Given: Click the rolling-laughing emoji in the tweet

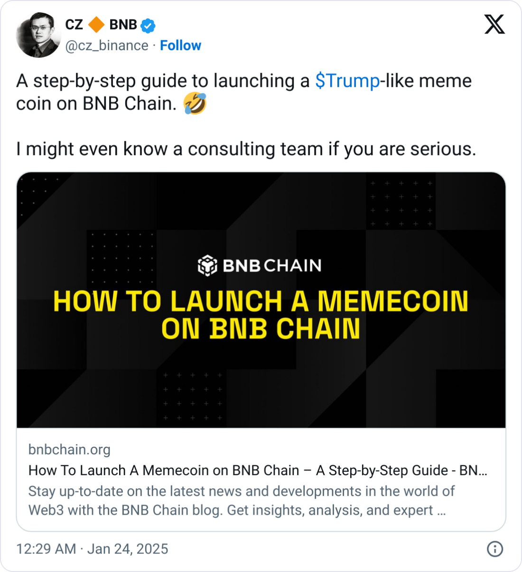Looking at the screenshot, I should [195, 104].
